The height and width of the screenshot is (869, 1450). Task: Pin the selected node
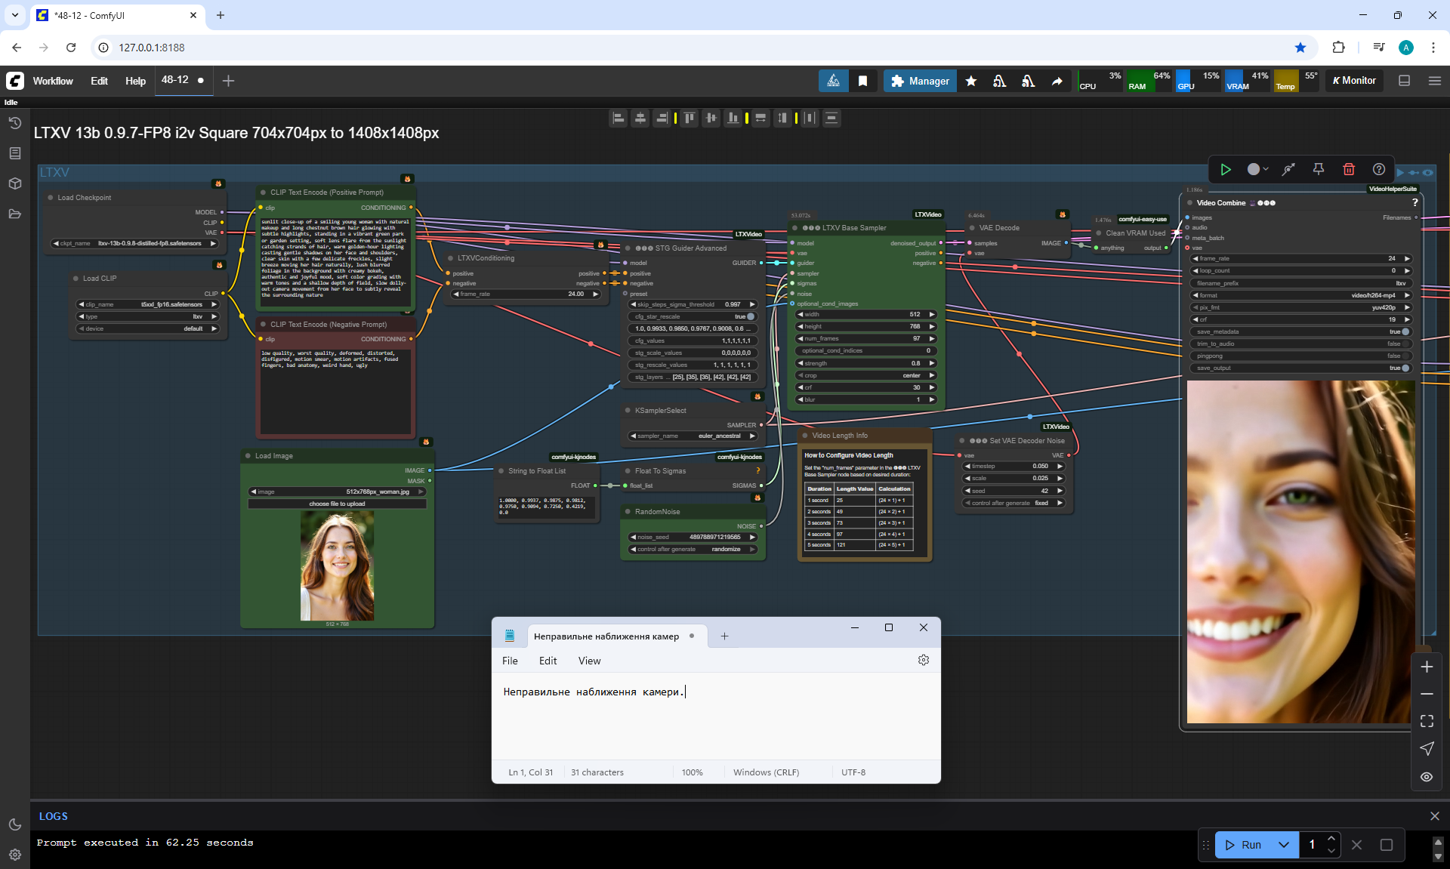[1318, 169]
